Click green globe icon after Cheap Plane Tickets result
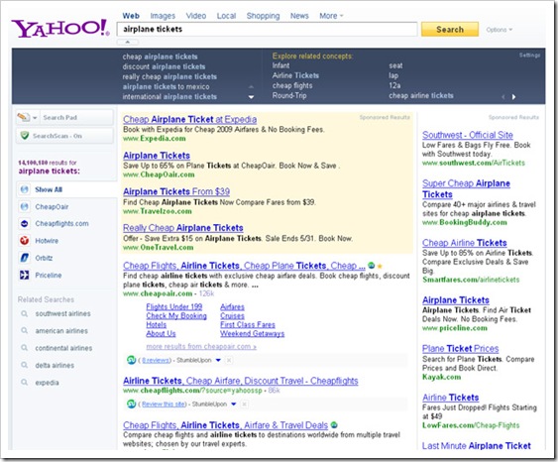Viewport: 558px width, 462px height. [371, 266]
